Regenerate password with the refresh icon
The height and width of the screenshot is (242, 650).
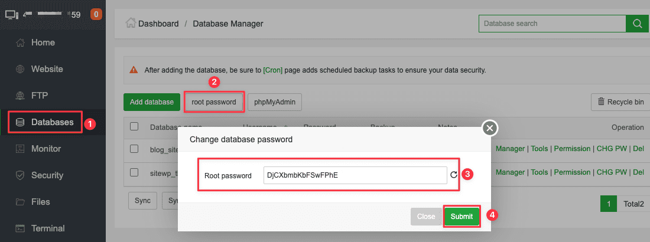tap(454, 175)
